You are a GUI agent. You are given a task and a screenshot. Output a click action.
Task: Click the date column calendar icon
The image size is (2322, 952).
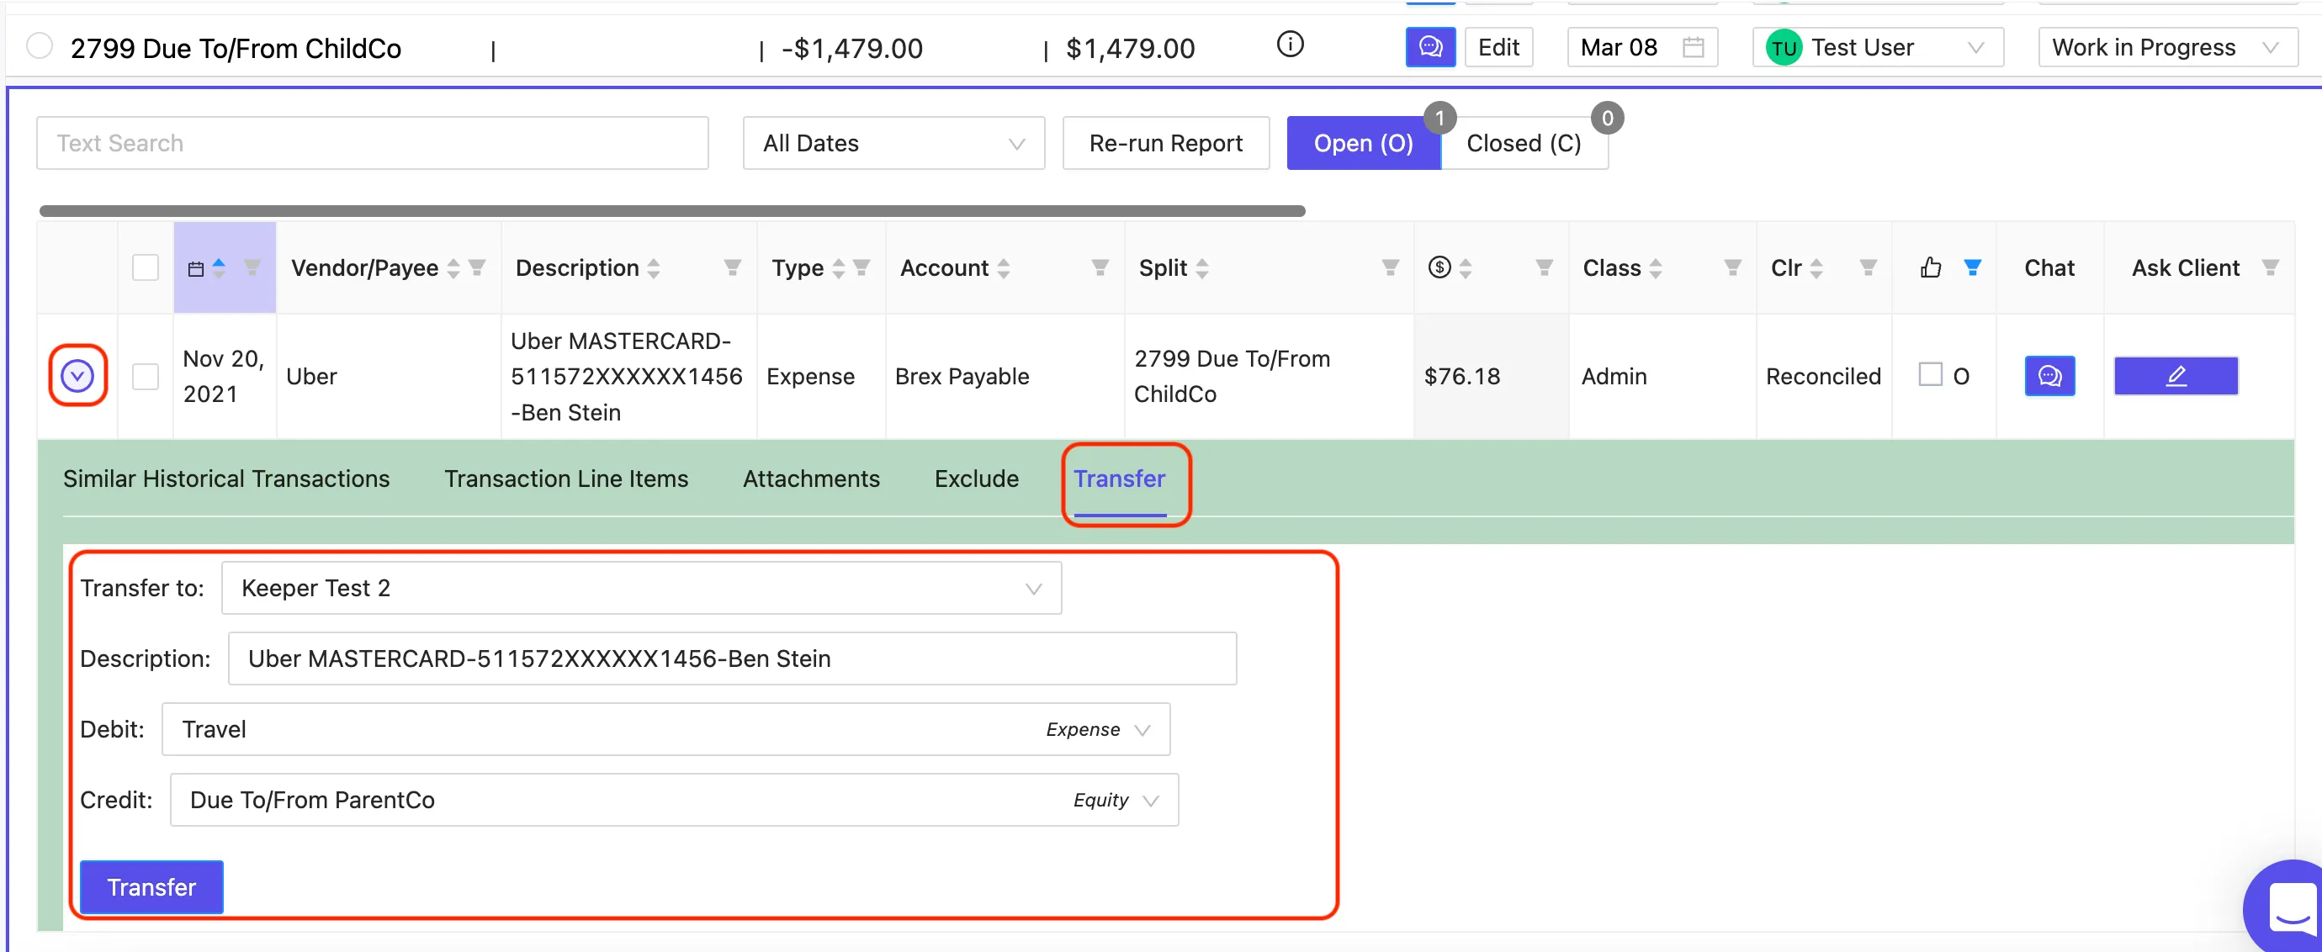[x=195, y=268]
